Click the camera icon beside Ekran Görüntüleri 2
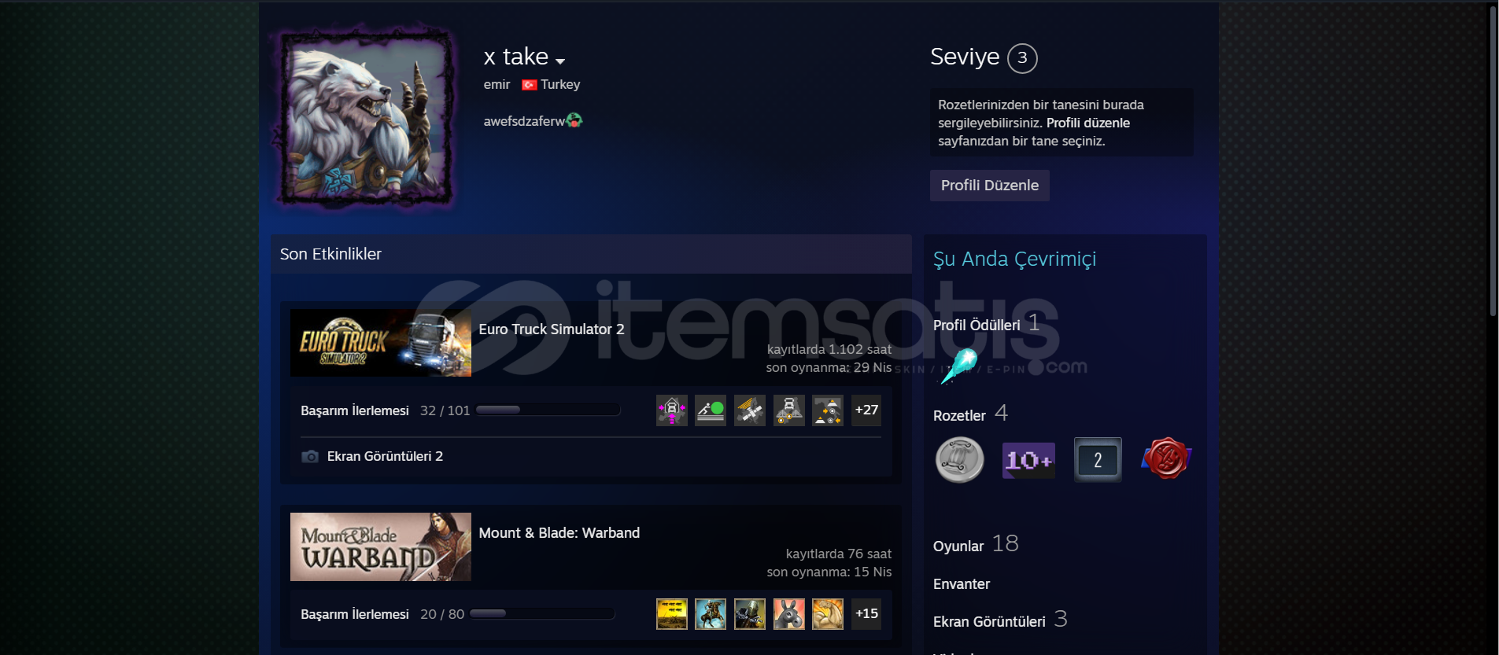 [310, 457]
